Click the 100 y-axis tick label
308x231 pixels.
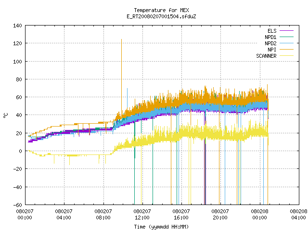(x=17, y=62)
